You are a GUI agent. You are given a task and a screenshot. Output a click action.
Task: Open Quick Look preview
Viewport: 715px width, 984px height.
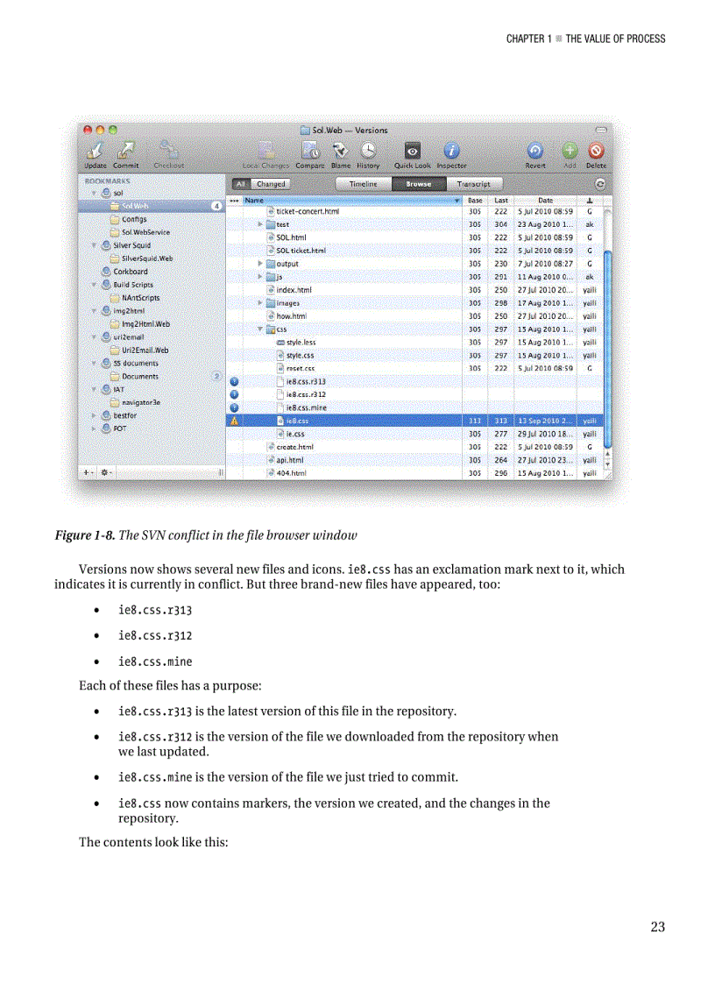412,151
